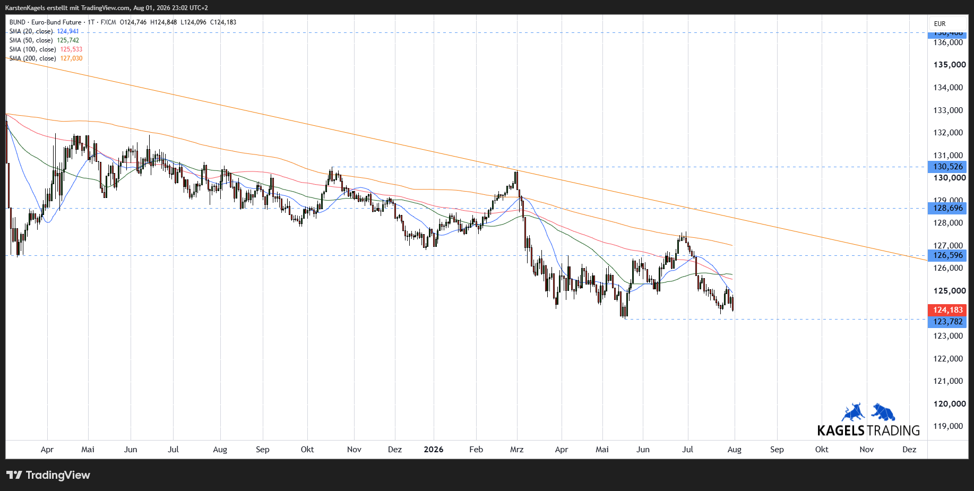Viewport: 974px width, 491px height.
Task: Click the 125,000 price axis tick
Action: [950, 291]
